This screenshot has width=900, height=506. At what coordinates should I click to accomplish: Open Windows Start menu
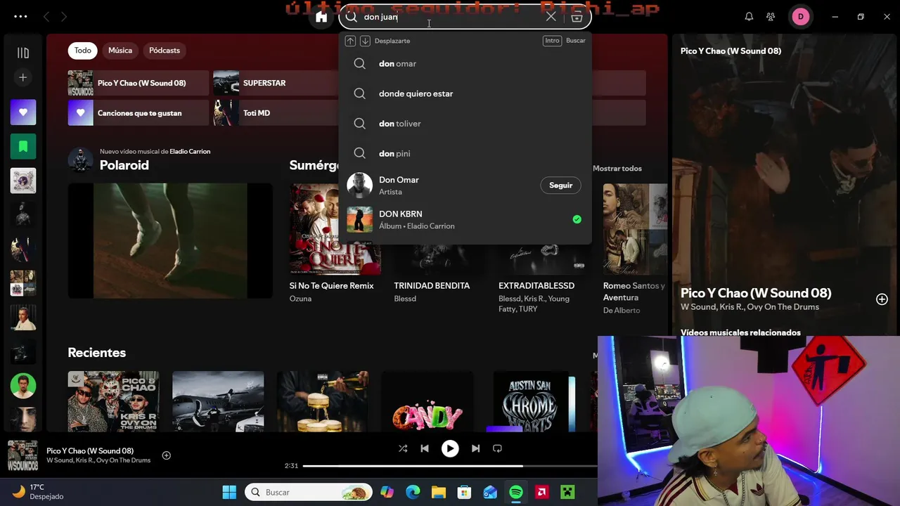[229, 492]
